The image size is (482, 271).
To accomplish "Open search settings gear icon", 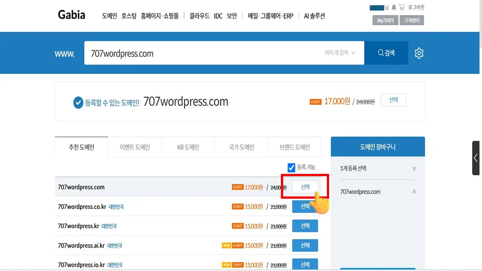I will click(419, 53).
